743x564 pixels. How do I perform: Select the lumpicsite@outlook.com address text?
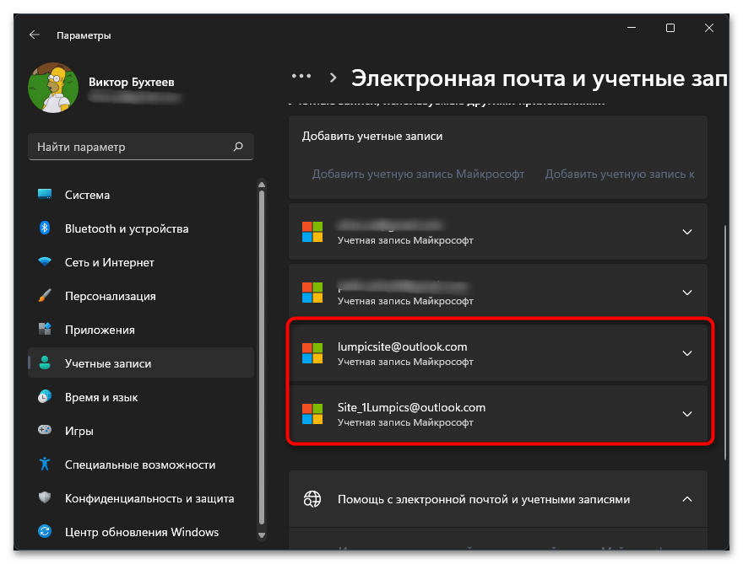coord(402,346)
